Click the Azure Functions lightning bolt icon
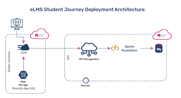The width and height of the screenshot is (181, 98). [x=115, y=48]
